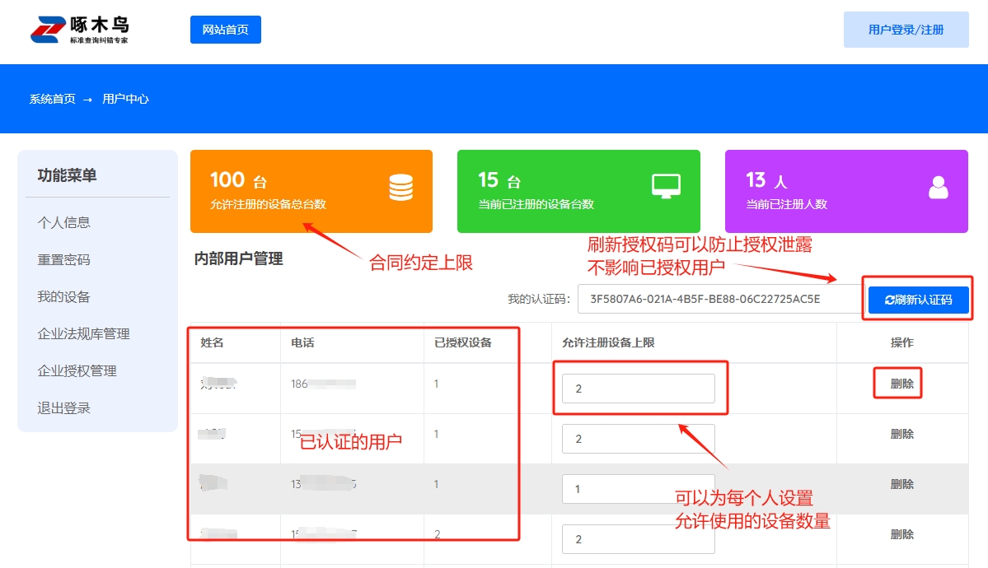Click first row's device limit input
This screenshot has height=568, width=988.
point(638,389)
